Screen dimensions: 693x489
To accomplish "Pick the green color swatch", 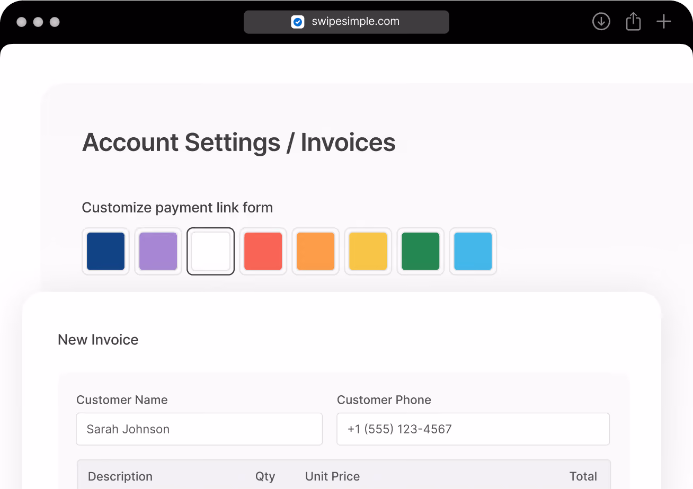I will tap(421, 251).
